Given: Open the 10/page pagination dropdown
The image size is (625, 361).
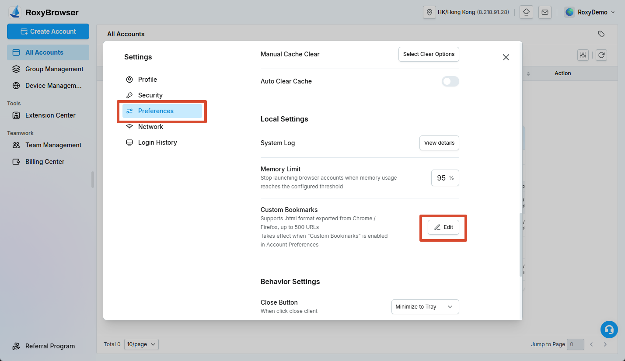Looking at the screenshot, I should tap(141, 344).
